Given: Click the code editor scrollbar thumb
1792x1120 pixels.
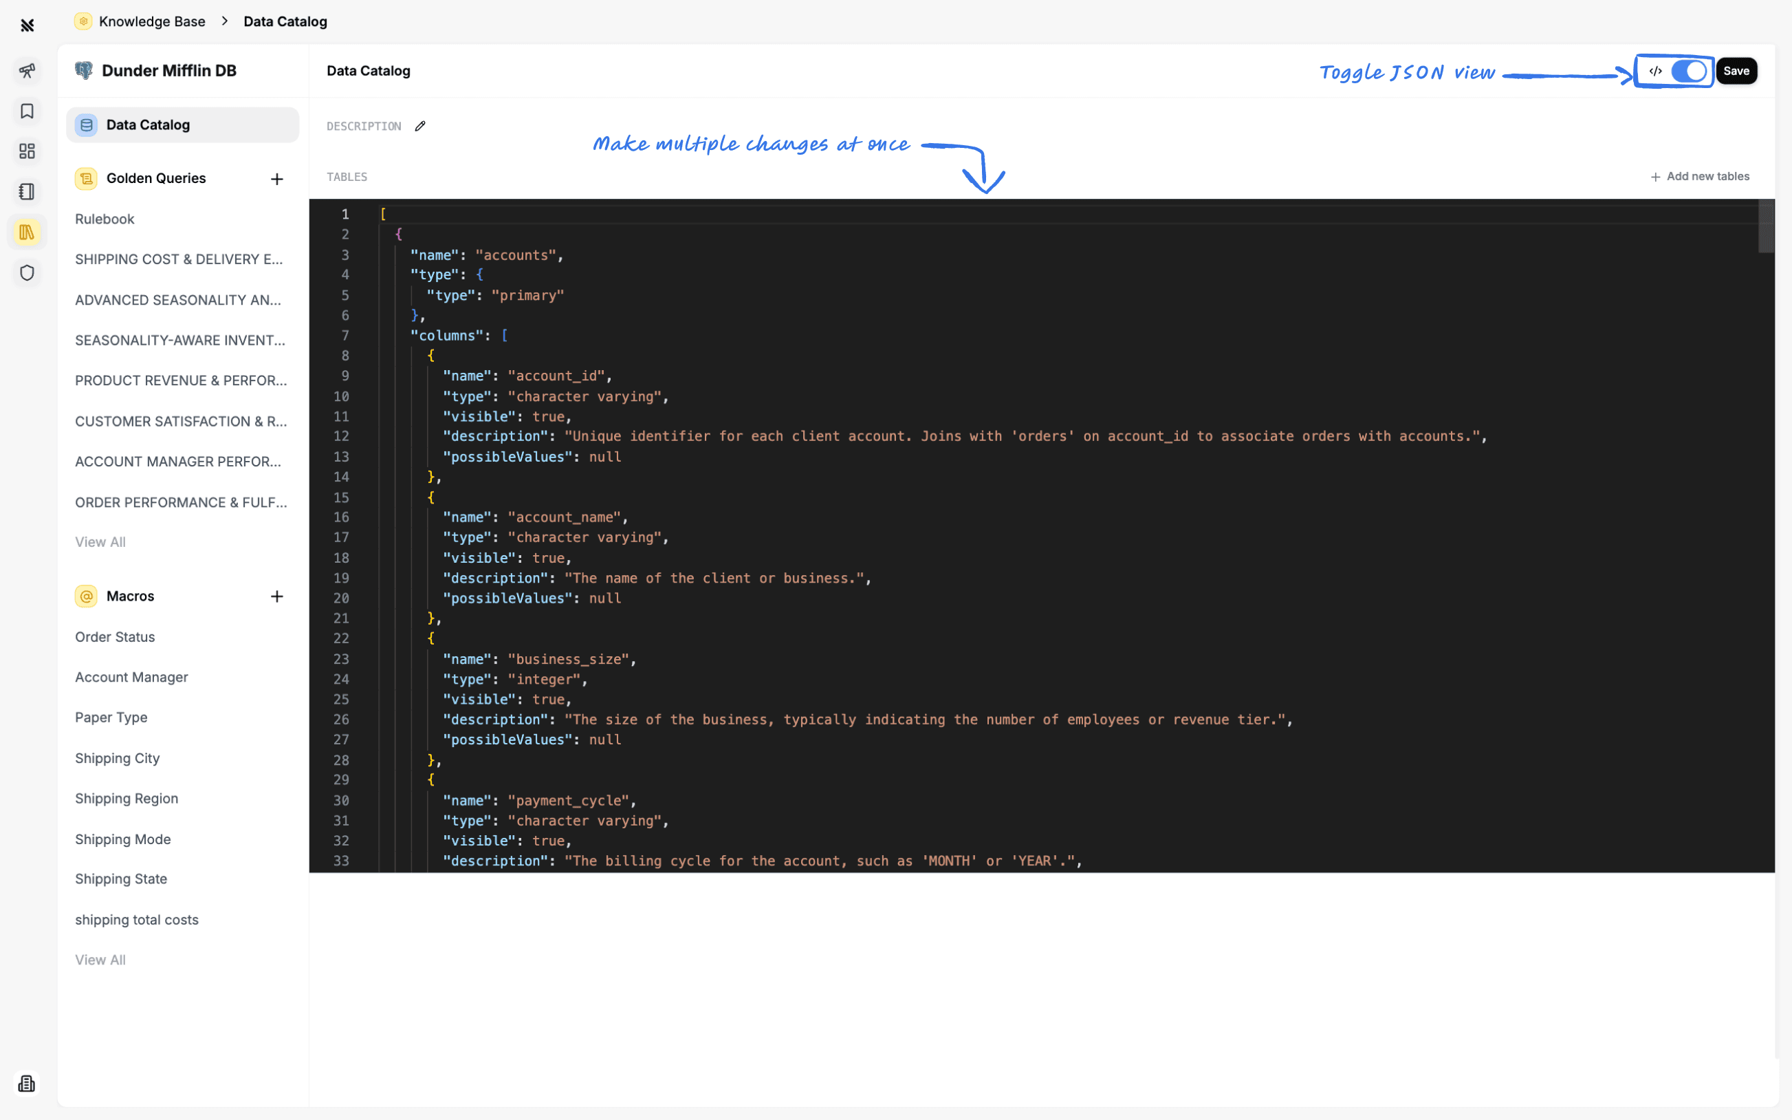Looking at the screenshot, I should click(x=1765, y=226).
